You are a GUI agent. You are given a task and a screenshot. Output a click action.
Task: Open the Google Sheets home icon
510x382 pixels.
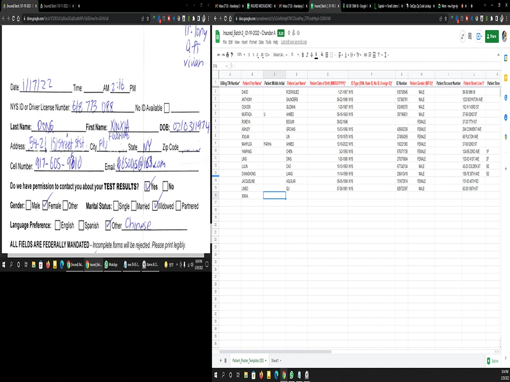218,37
